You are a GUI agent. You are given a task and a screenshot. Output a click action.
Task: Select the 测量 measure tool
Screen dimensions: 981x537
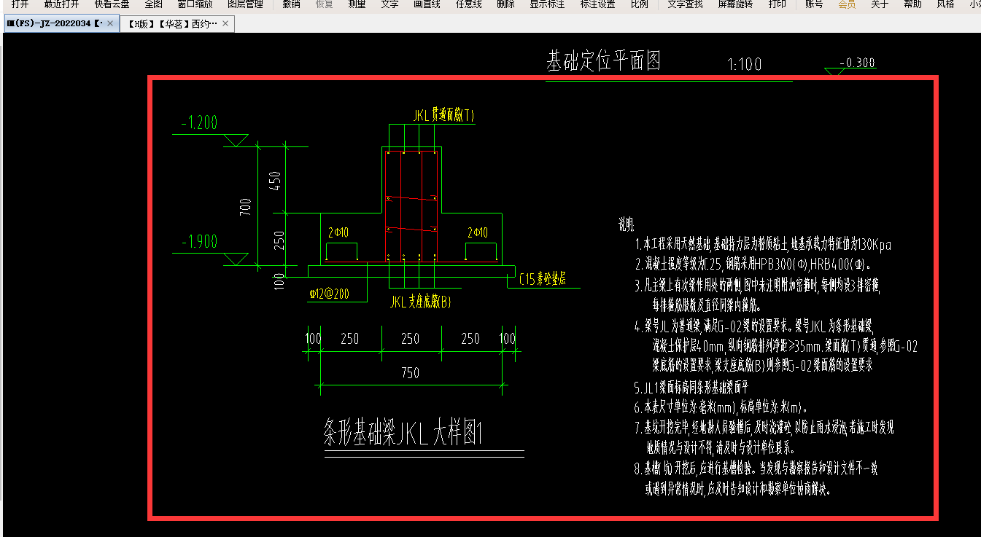pos(357,4)
